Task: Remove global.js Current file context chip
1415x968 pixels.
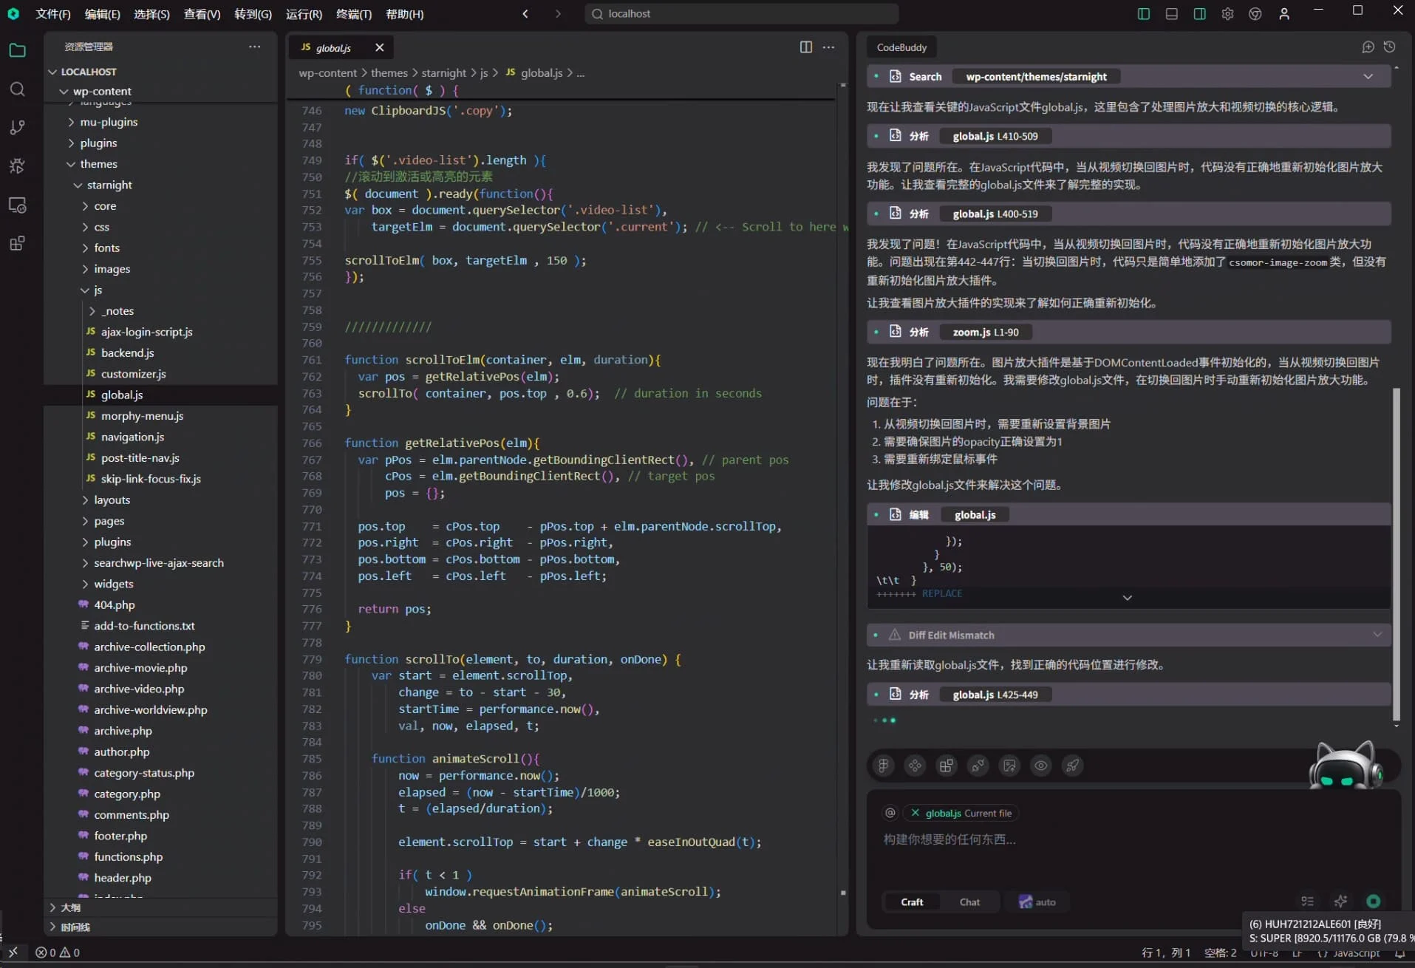Action: tap(915, 813)
